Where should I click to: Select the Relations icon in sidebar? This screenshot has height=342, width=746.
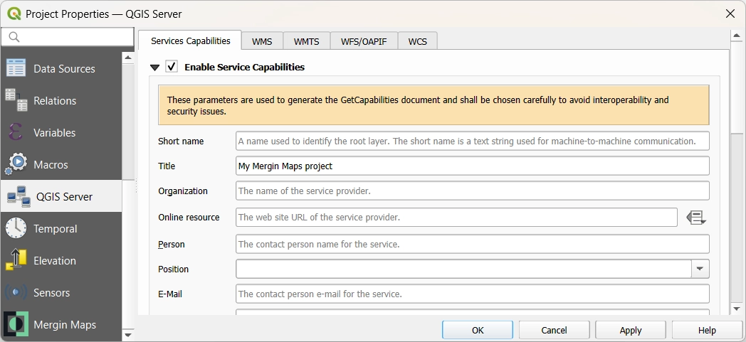16,100
